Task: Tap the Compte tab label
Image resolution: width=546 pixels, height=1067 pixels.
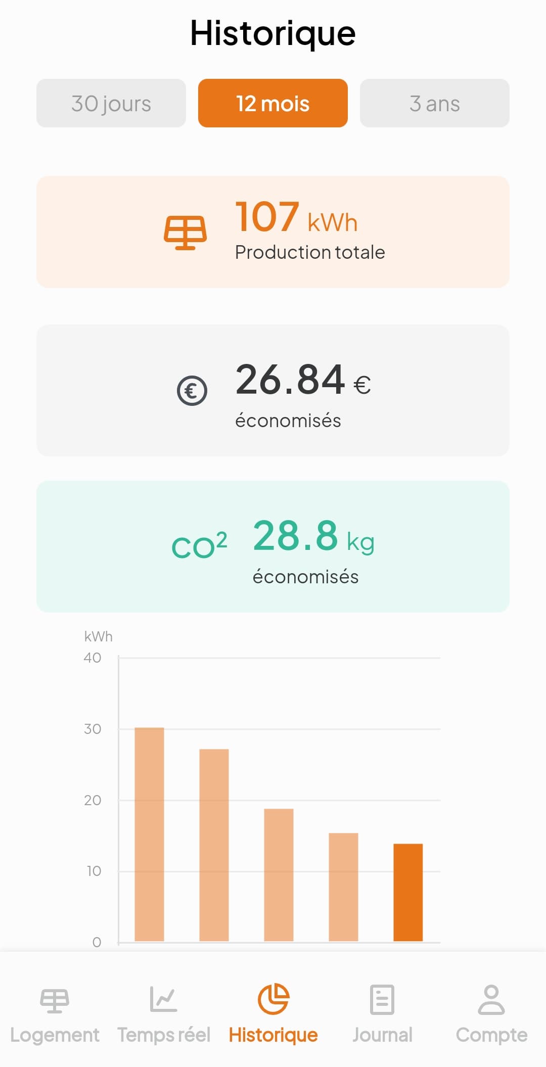Action: [491, 1035]
